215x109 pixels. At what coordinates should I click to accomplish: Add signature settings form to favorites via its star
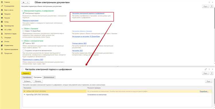(x=23, y=69)
